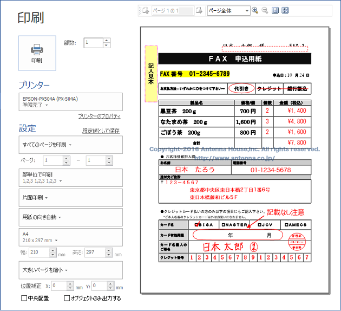341x311 pixels.
Task: Decrease paper width with down arrow
Action: tap(53, 255)
